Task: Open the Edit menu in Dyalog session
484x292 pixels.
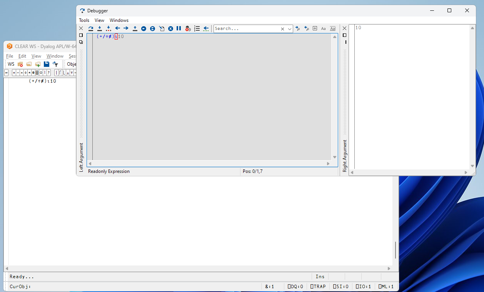Action: point(22,56)
